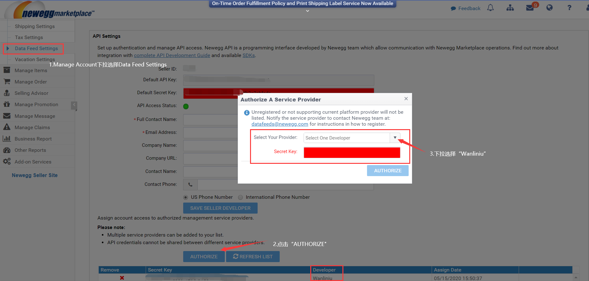589x281 pixels.
Task: Click the Contact Phone icon box
Action: pyautogui.click(x=190, y=185)
